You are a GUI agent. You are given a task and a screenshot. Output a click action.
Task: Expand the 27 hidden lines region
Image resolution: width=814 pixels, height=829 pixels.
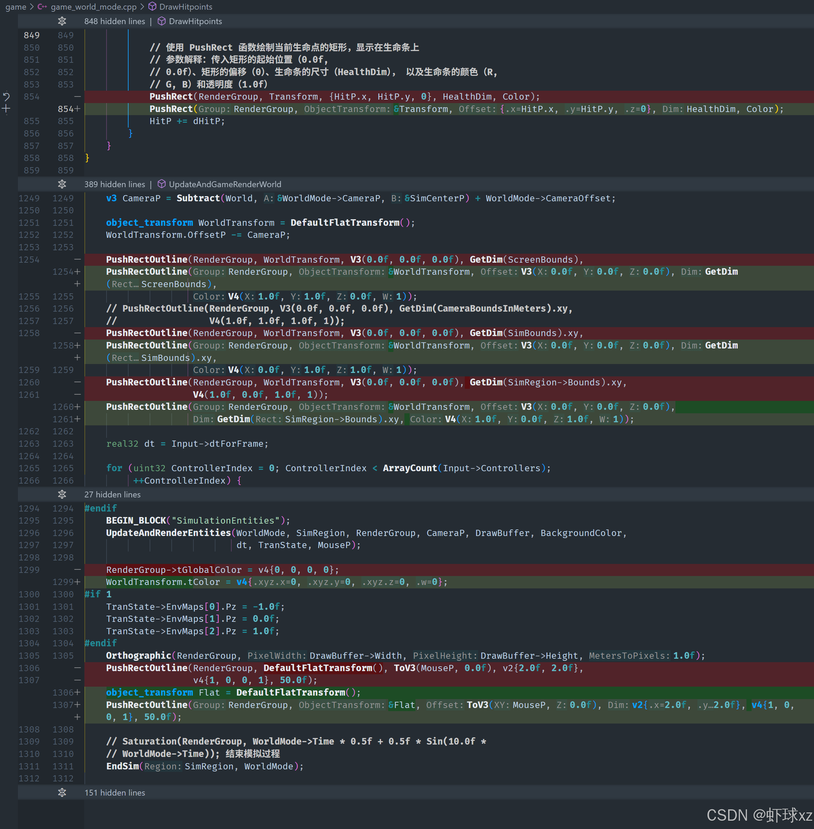tap(112, 494)
